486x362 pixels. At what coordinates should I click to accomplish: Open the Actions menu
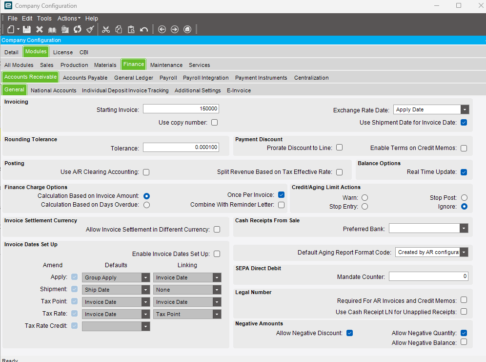[x=69, y=19]
